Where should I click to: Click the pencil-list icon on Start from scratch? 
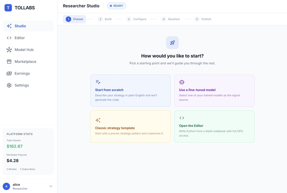(x=98, y=82)
